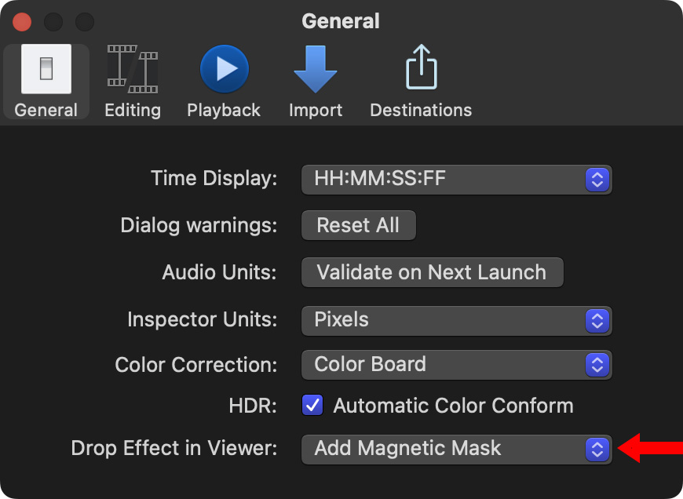The image size is (683, 499).
Task: Click the blue Playback play icon
Action: pos(224,69)
